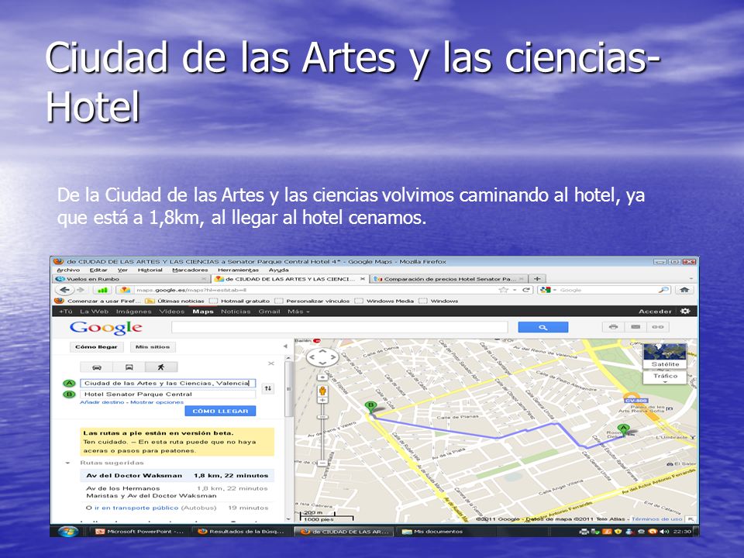Click the map zoom slider handle
The height and width of the screenshot is (558, 744).
322,417
